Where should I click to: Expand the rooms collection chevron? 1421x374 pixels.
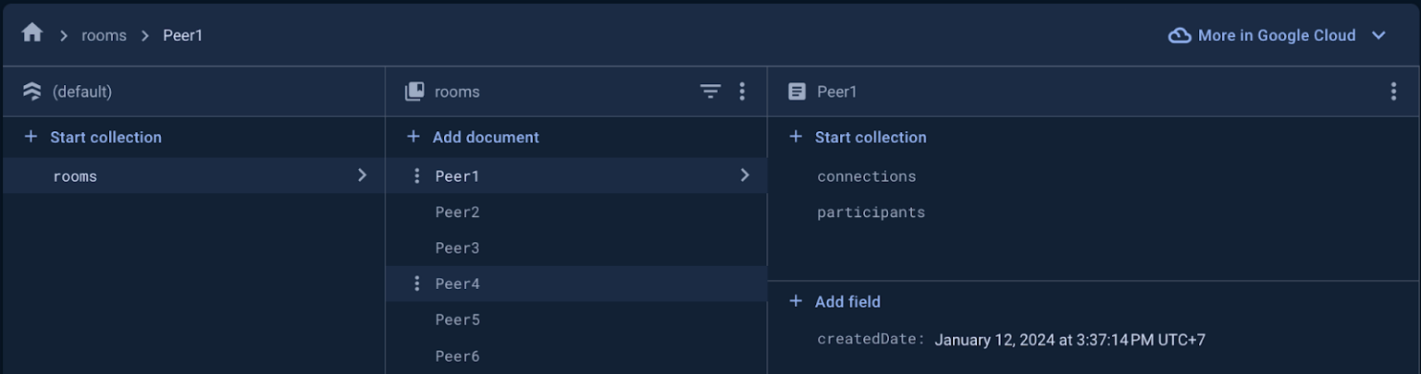pyautogui.click(x=362, y=175)
